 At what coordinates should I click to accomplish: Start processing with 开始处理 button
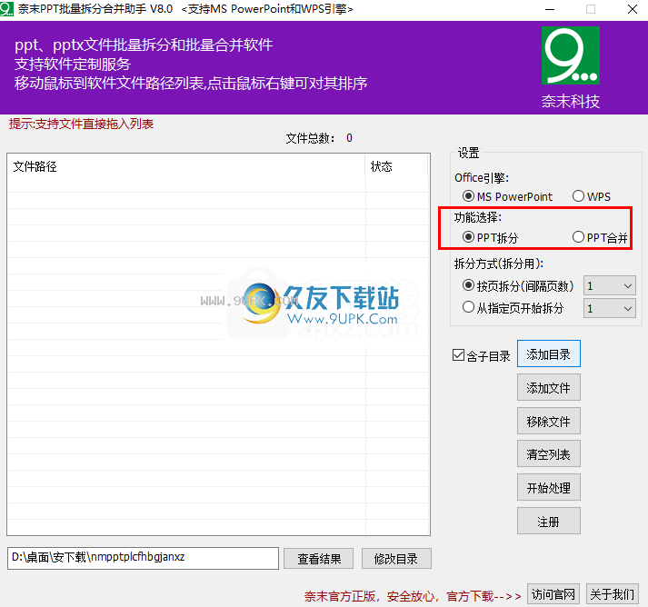(549, 487)
